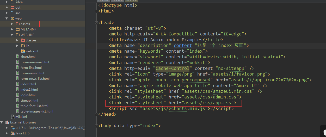The image size is (326, 137).
Task: Expand the < 1.7 > JDK node arrow
Action: [7, 128]
